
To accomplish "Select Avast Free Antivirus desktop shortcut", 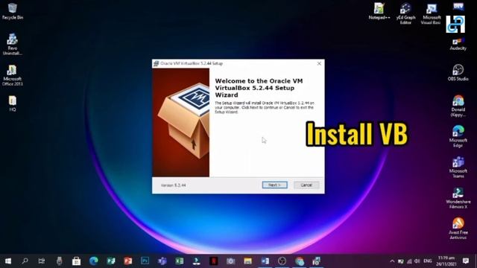I will (x=458, y=229).
